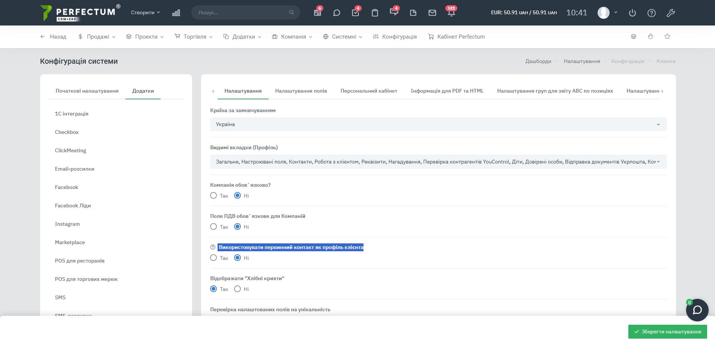Open the Видимі вкладки (Профіль) dropdown

(438, 162)
